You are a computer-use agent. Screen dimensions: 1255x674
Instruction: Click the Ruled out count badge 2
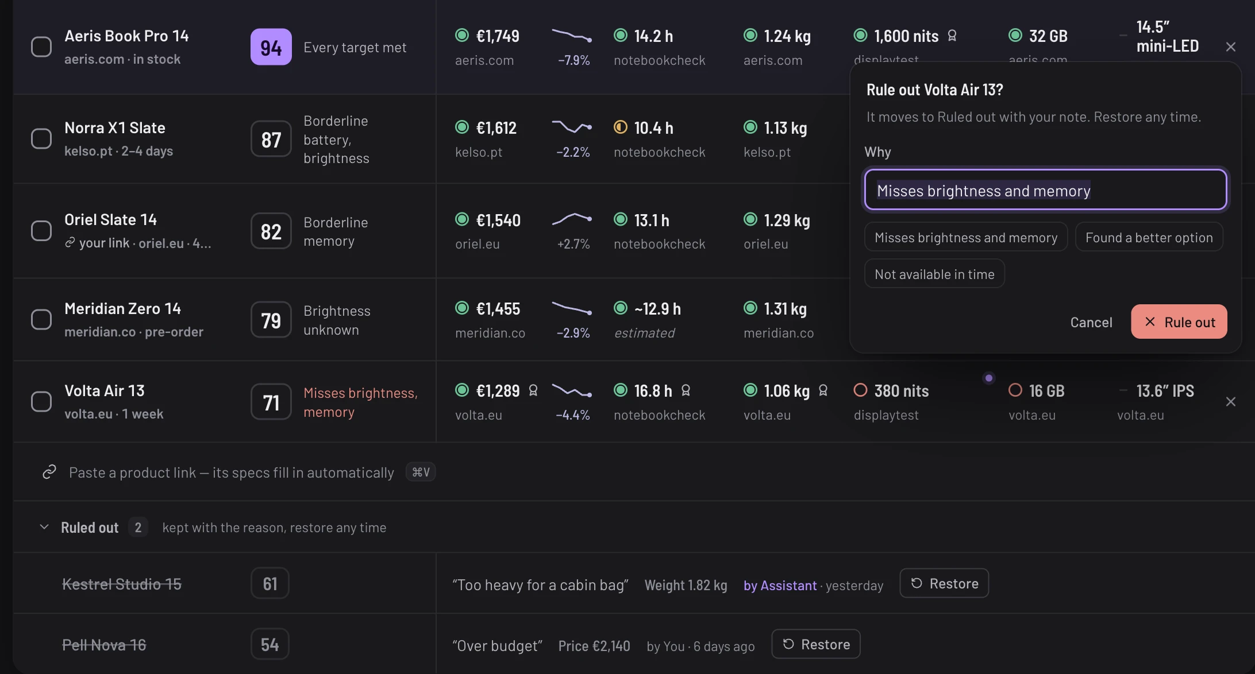click(x=138, y=527)
